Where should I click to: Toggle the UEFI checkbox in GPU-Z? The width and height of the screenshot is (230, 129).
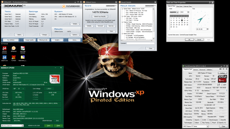point(222,85)
